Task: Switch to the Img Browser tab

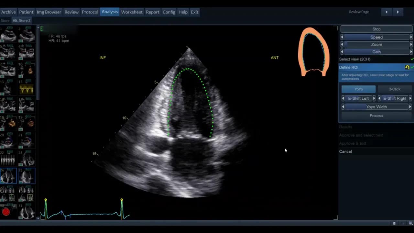Action: tap(49, 12)
